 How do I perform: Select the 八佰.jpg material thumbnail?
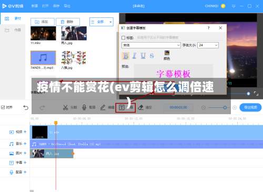point(74,58)
